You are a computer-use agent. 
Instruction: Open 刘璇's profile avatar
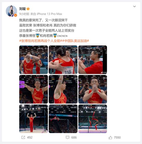[11, 11]
